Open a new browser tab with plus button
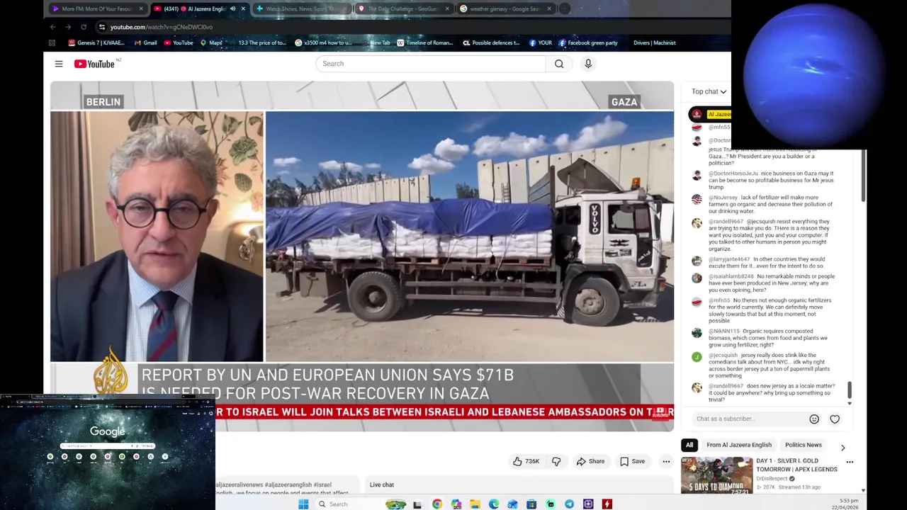 pyautogui.click(x=565, y=9)
